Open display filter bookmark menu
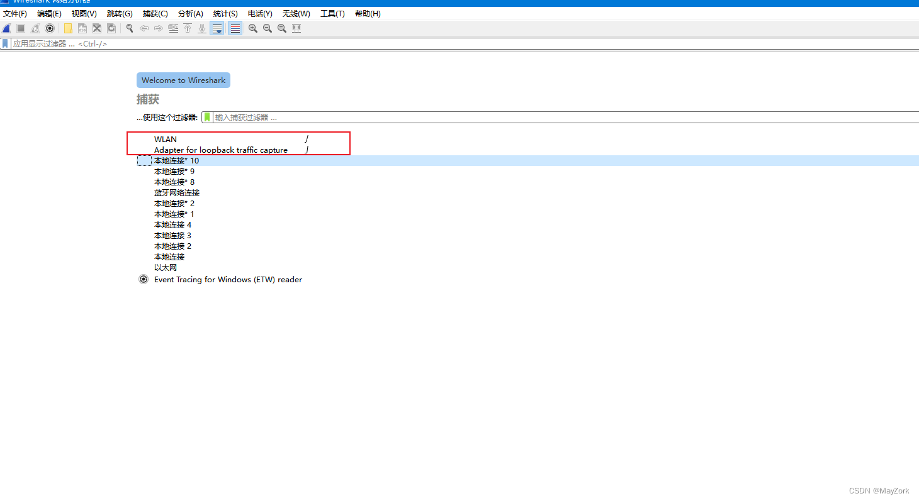919x501 pixels. [x=6, y=44]
